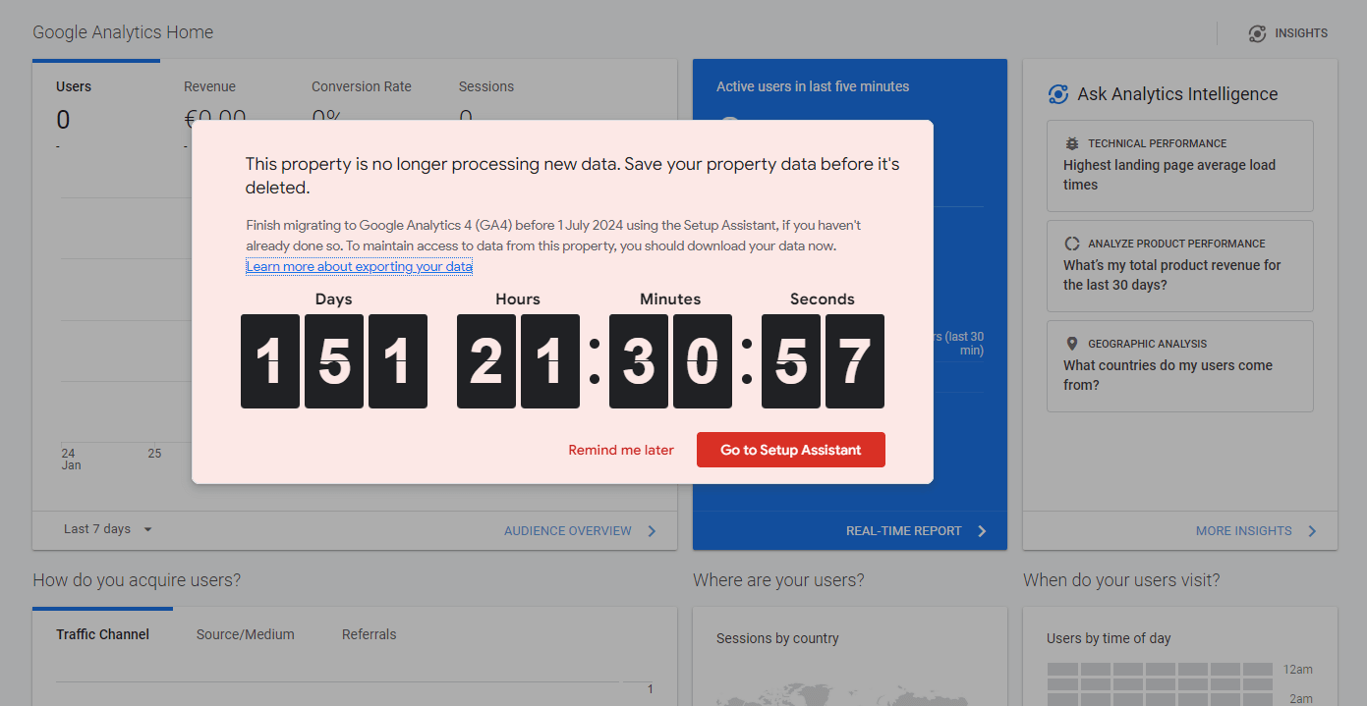
Task: Open the Insights icon in the header
Action: [1257, 33]
